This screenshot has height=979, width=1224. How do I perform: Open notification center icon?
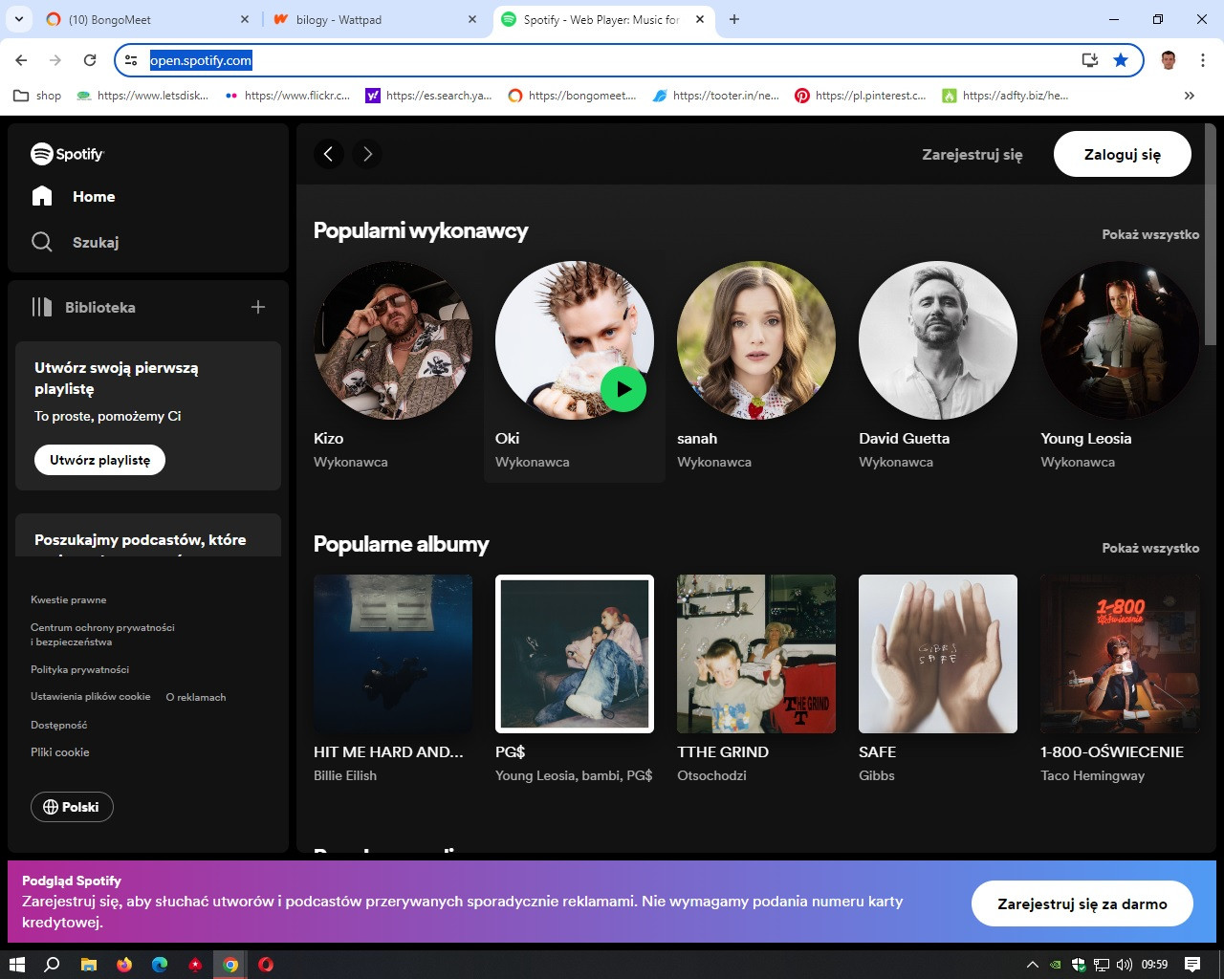1192,965
